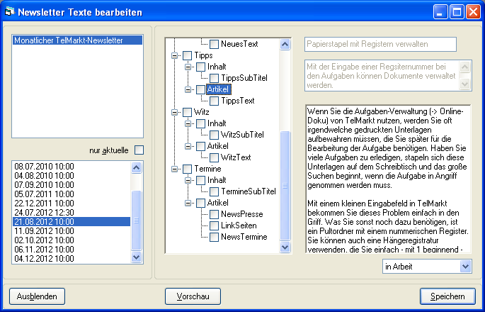Viewport: 485px width, 312px height.
Task: Click Speichern to save
Action: pos(447,296)
